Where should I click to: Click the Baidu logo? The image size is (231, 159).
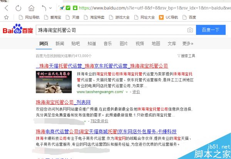coord(17,30)
